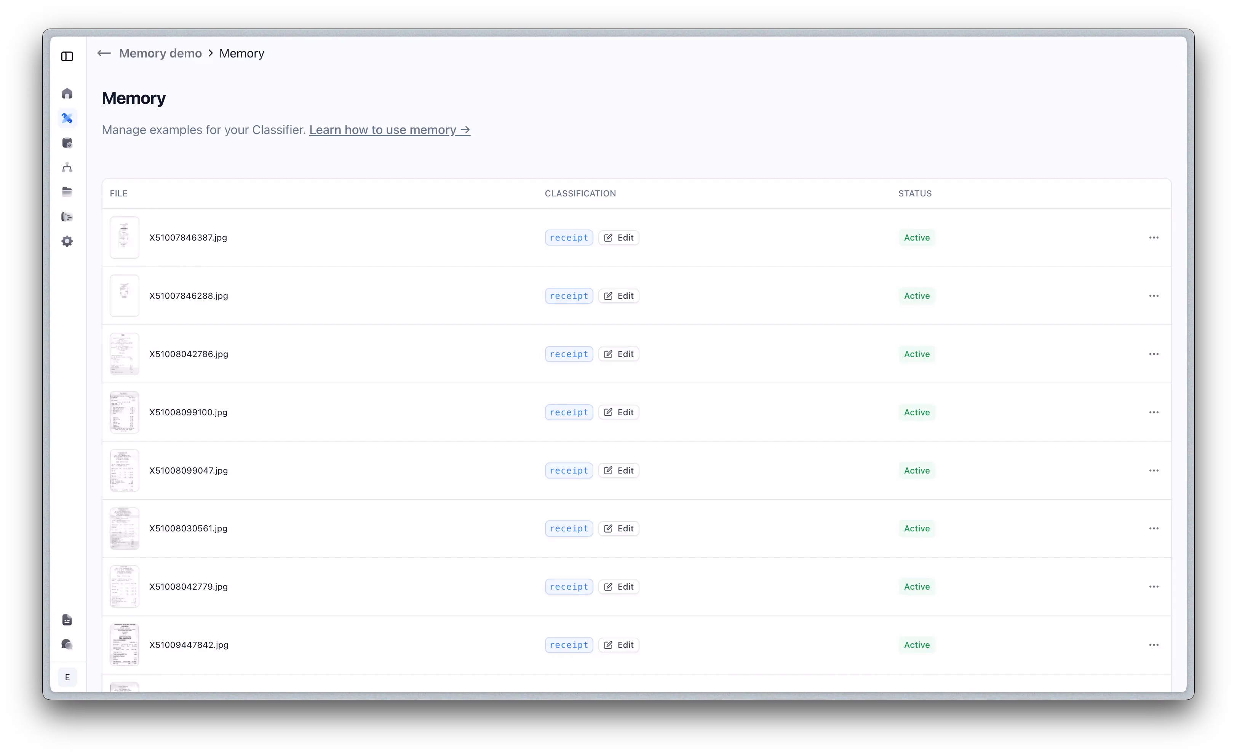Viewport: 1237px width, 756px height.
Task: Toggle the sidebar panel icon
Action: pos(67,56)
